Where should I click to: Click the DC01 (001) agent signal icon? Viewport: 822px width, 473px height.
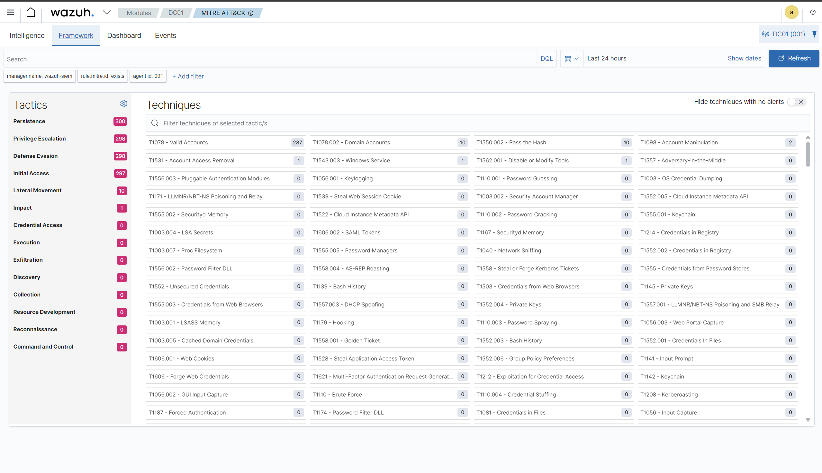pos(765,34)
